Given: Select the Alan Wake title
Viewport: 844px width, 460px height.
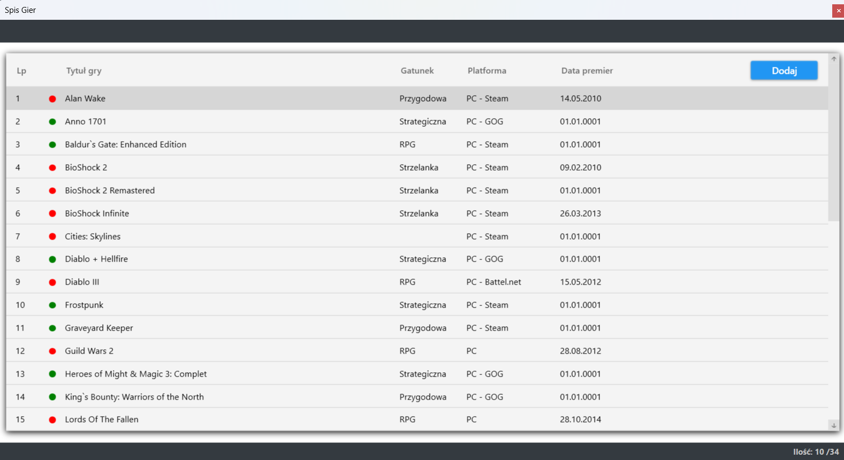Looking at the screenshot, I should tap(85, 98).
